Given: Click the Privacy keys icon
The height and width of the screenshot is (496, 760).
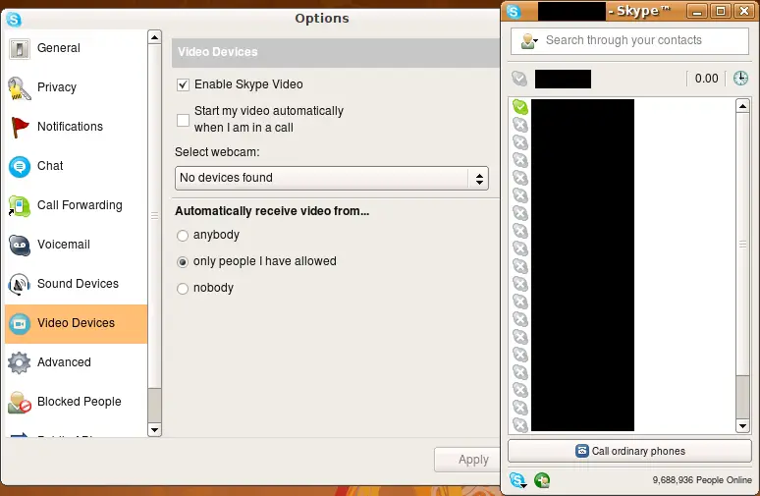Looking at the screenshot, I should (20, 88).
